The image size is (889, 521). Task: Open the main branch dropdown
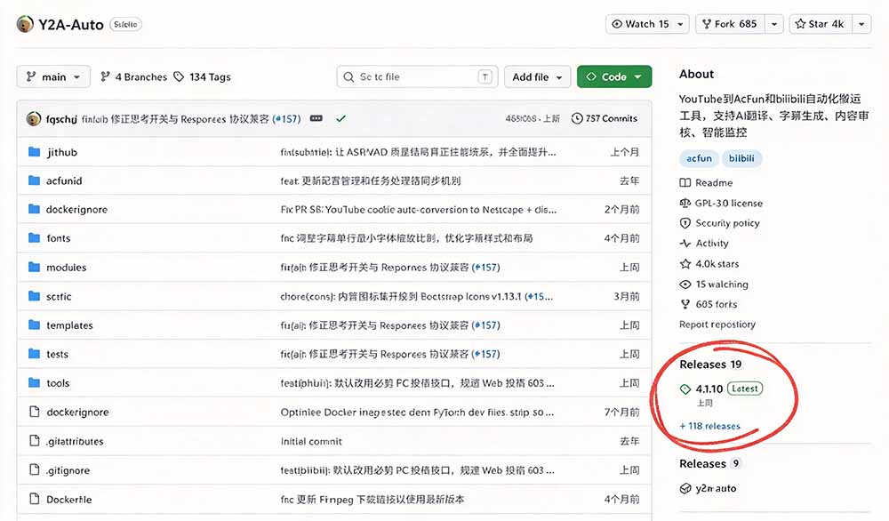[53, 76]
